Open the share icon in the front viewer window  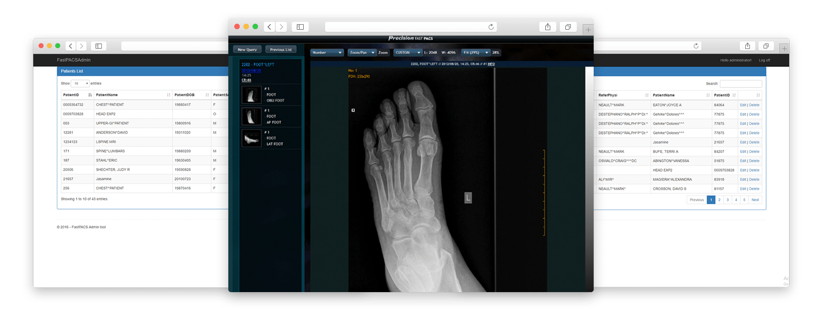pos(548,27)
